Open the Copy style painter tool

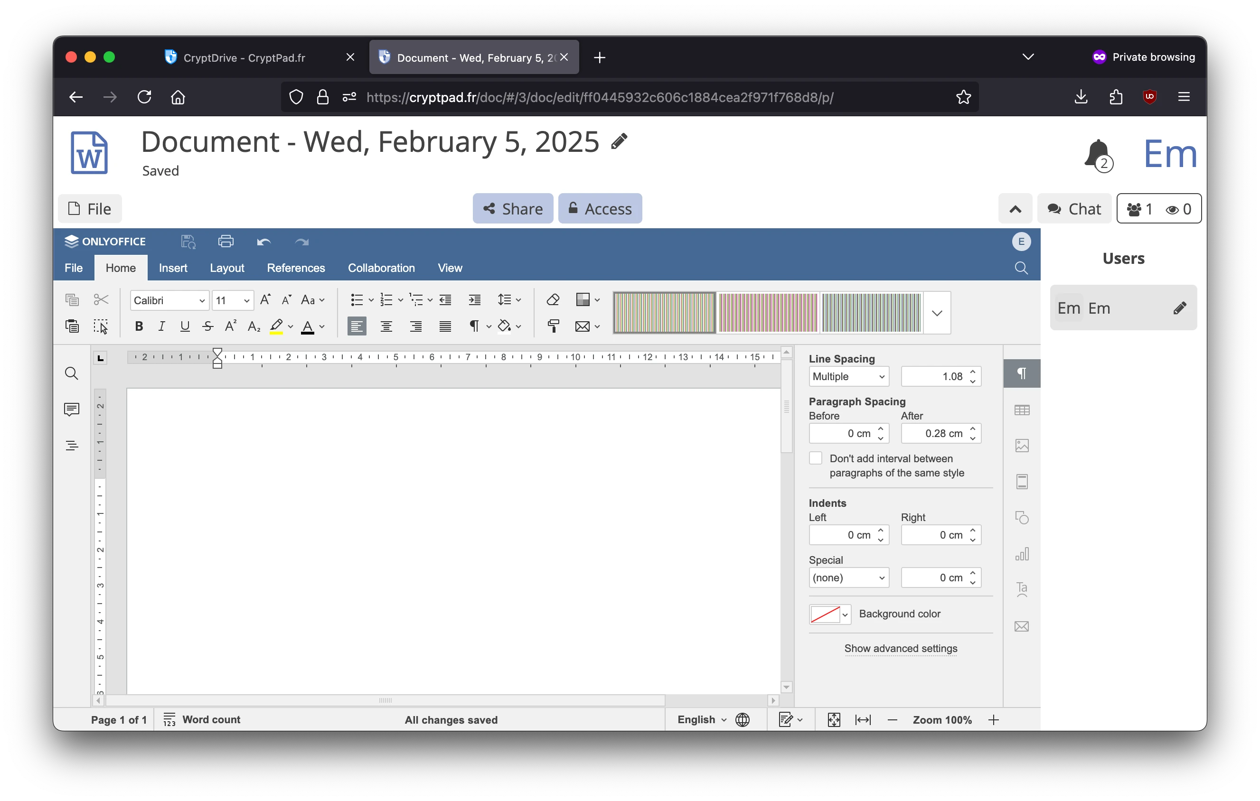[553, 326]
